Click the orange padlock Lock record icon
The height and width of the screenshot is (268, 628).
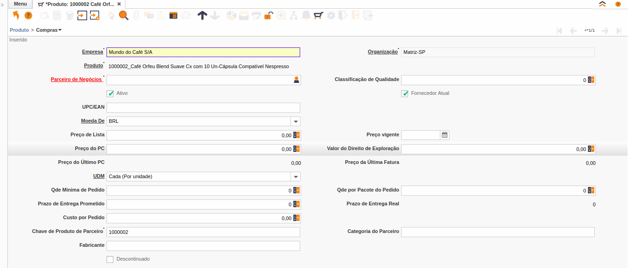click(x=268, y=15)
